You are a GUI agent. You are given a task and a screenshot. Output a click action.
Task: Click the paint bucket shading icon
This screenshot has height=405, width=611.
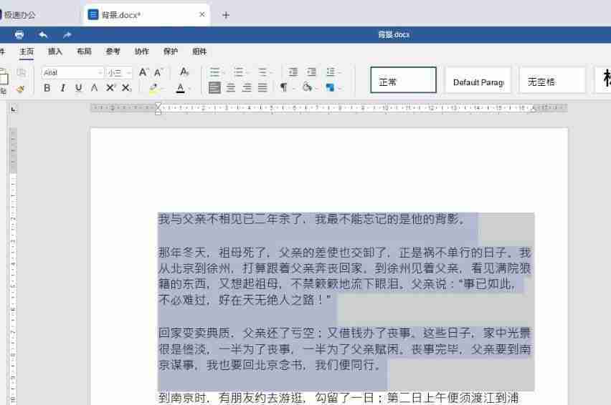click(307, 87)
